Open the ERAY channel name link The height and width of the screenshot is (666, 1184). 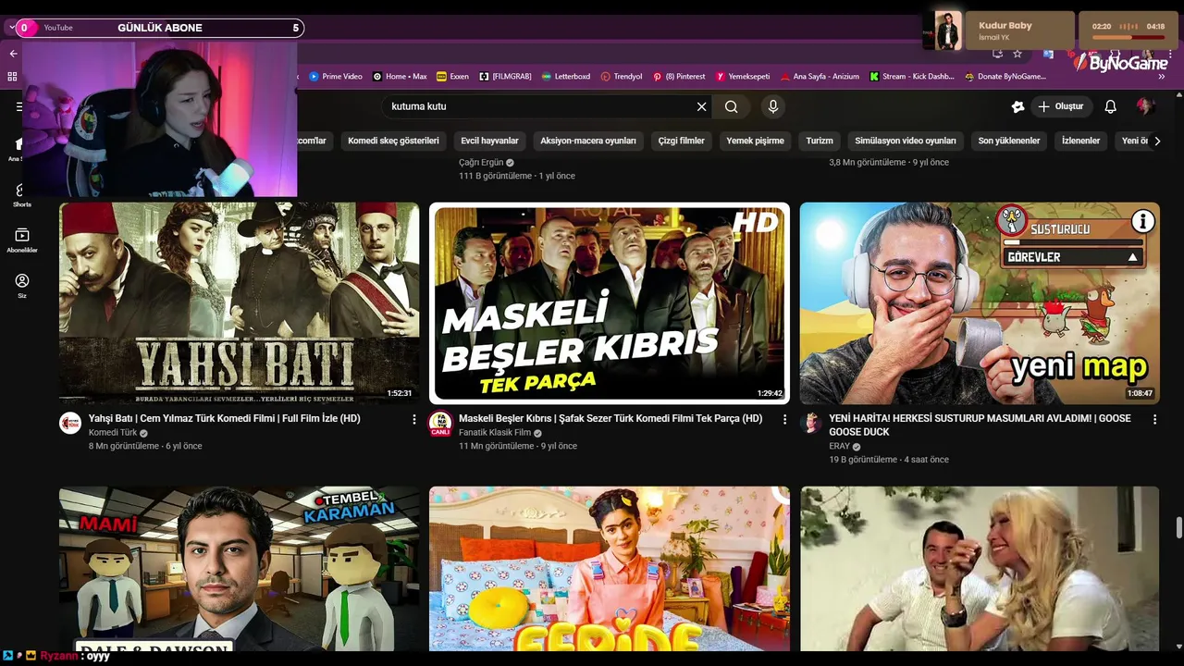tap(839, 446)
